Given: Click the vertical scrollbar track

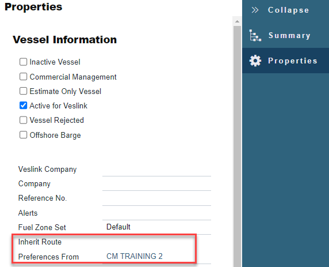Looking at the screenshot, I should 238,146.
